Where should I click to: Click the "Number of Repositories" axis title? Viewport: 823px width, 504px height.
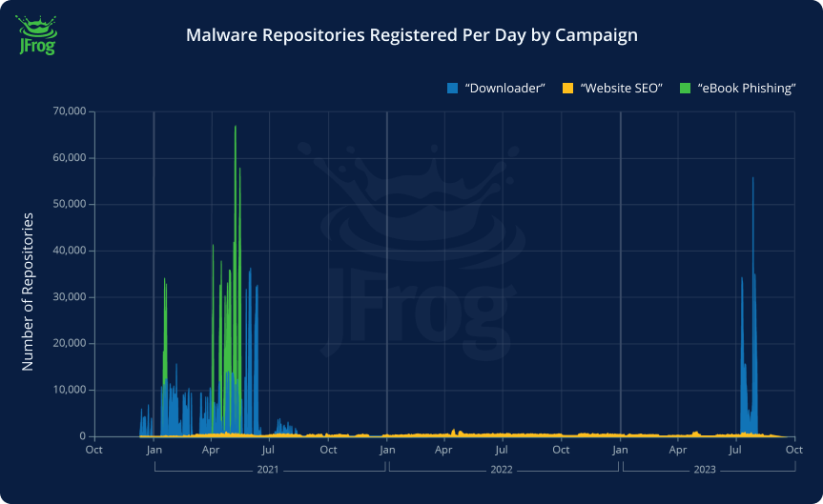click(x=28, y=292)
